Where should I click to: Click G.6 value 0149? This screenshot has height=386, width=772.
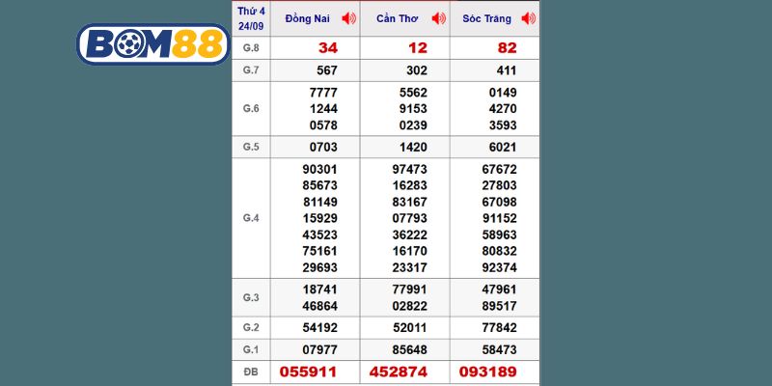[x=503, y=93]
